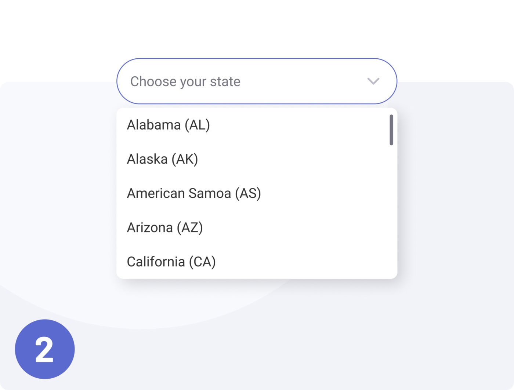
Task: Collapse the state list using the chevron
Action: (373, 81)
